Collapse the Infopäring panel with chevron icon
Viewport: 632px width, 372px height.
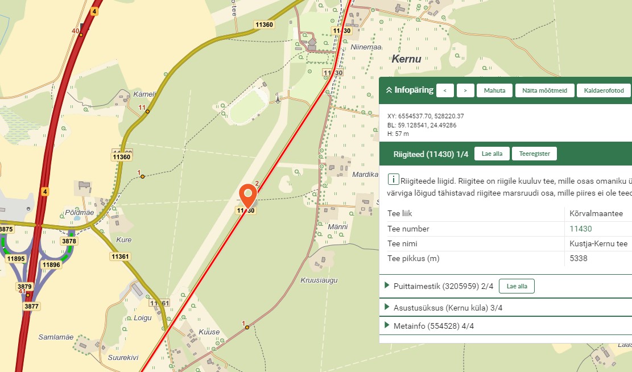coord(389,90)
